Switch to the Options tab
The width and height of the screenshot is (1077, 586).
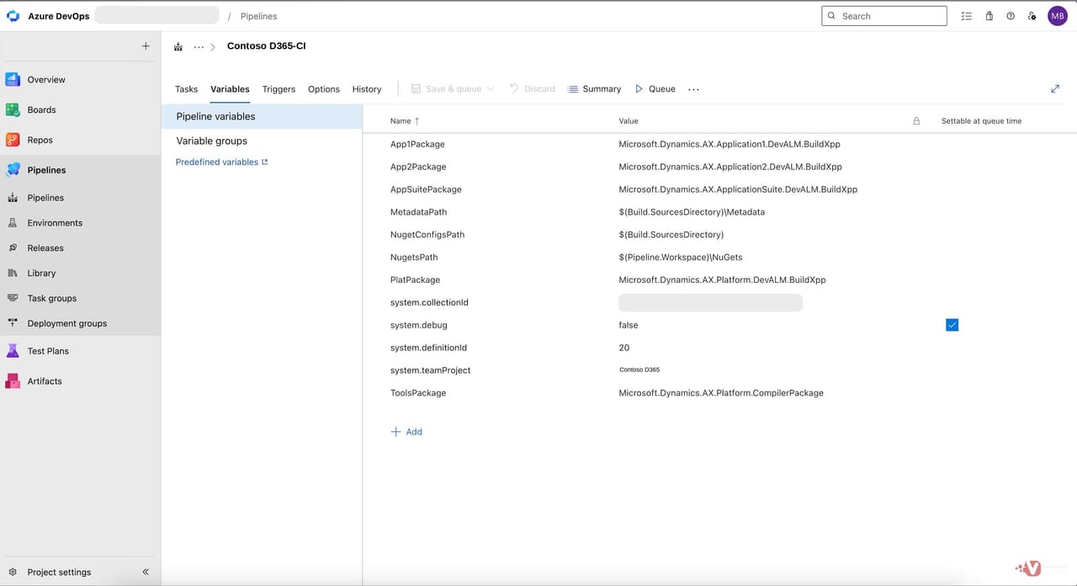(324, 89)
